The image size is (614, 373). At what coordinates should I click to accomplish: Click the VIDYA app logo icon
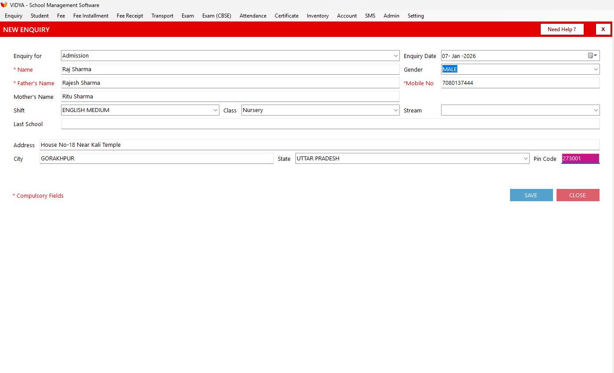click(x=4, y=5)
